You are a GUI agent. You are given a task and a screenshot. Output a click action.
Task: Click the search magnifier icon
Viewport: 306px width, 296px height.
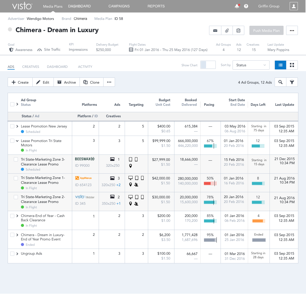(280, 82)
